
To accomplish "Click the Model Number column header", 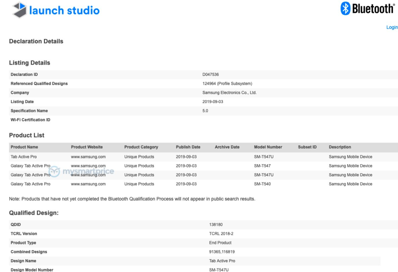I will (268, 147).
